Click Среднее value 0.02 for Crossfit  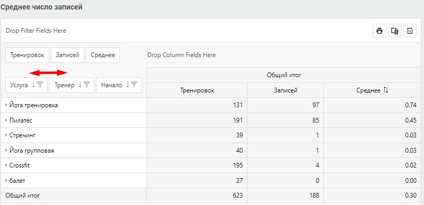coord(411,165)
